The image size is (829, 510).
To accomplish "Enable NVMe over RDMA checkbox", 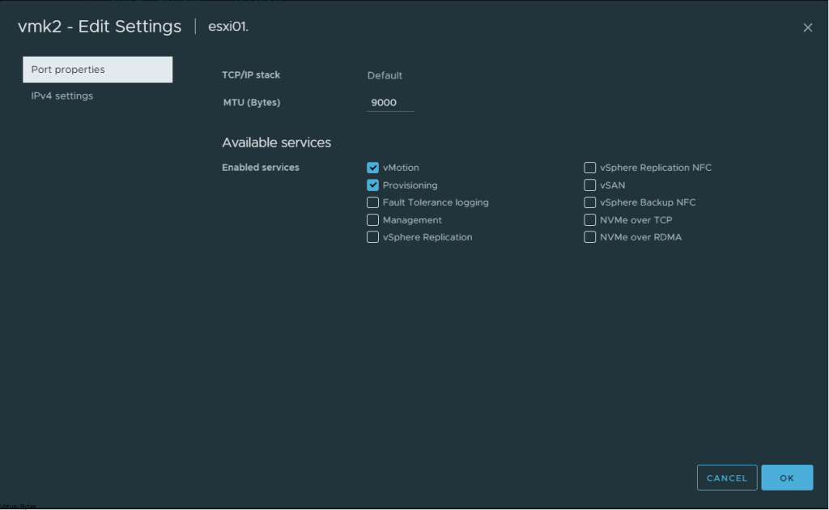I will point(589,236).
